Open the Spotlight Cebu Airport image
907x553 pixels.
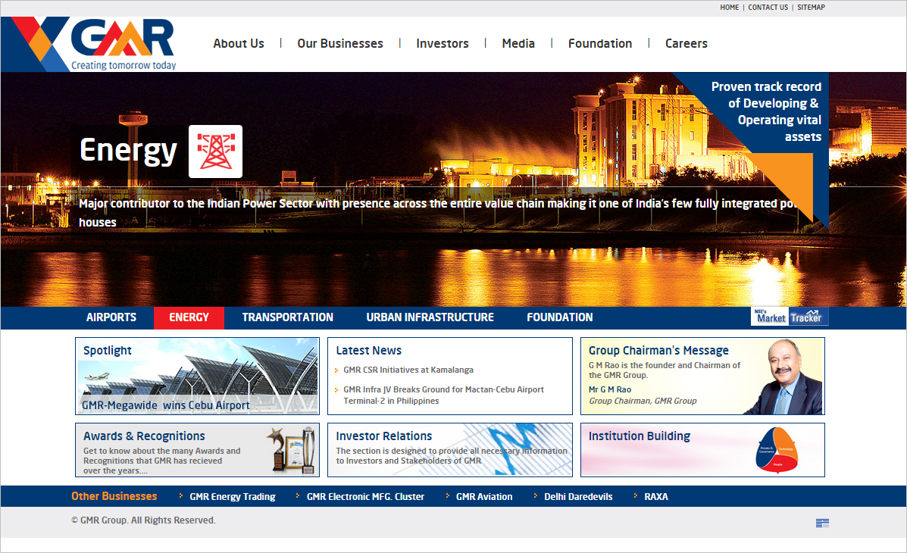(x=197, y=376)
